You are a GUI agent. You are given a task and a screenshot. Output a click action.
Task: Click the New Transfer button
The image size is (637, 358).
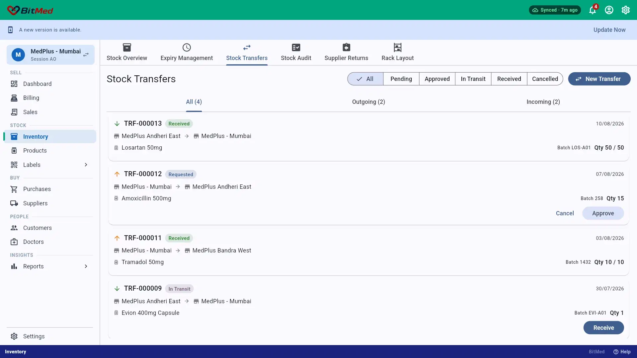tap(599, 79)
